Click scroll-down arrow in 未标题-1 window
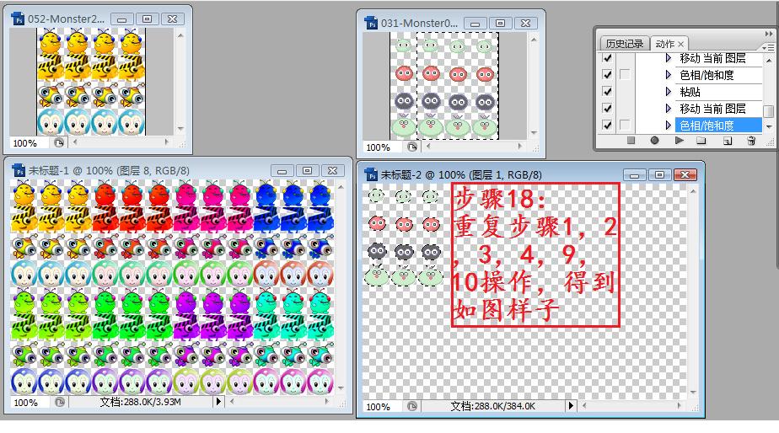 click(341, 388)
